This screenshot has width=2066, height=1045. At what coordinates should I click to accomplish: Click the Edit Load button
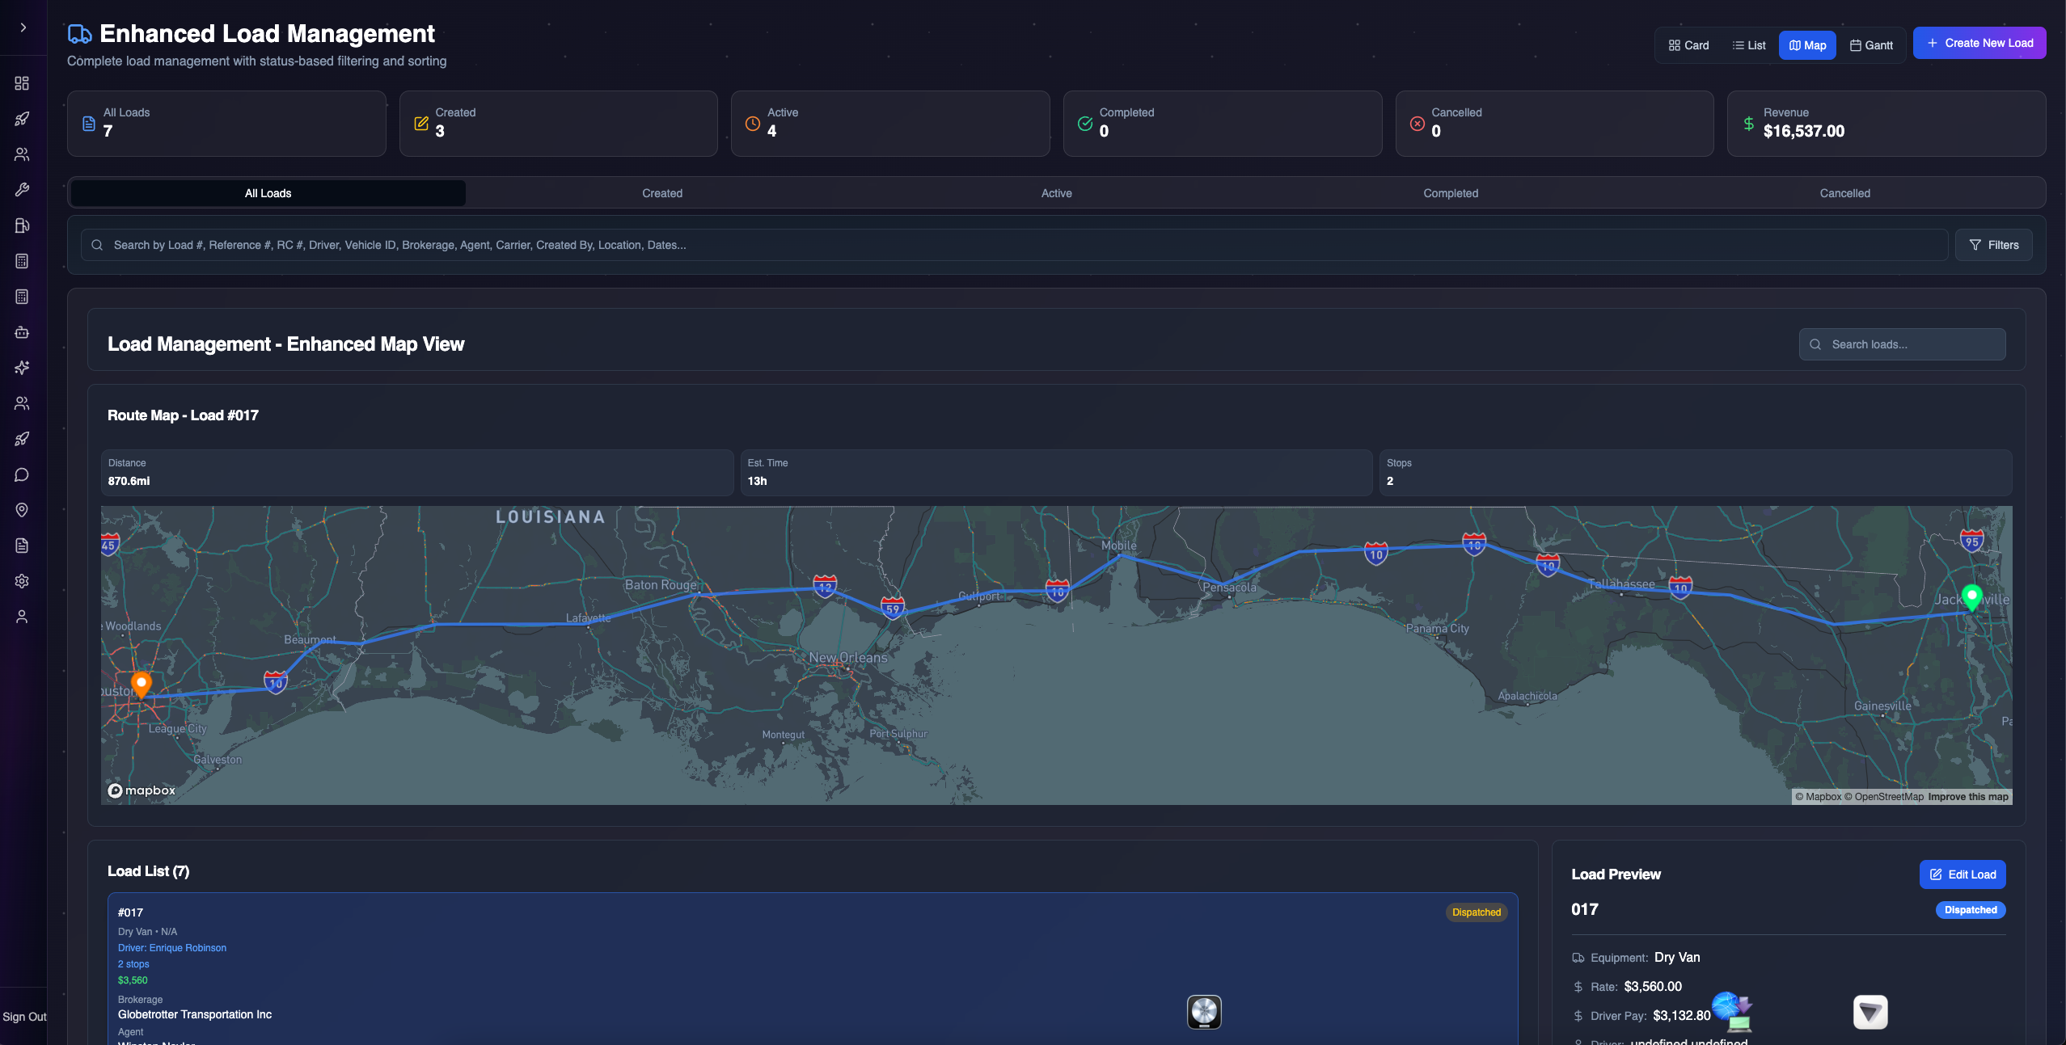(1962, 874)
